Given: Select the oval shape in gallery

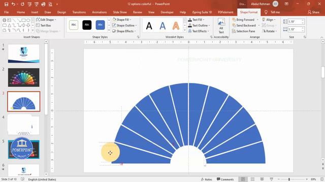Looking at the screenshot, I should point(28,20).
